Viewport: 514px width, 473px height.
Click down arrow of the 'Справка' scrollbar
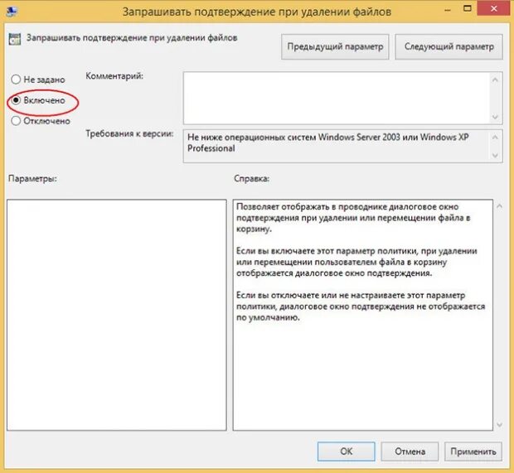(500, 424)
